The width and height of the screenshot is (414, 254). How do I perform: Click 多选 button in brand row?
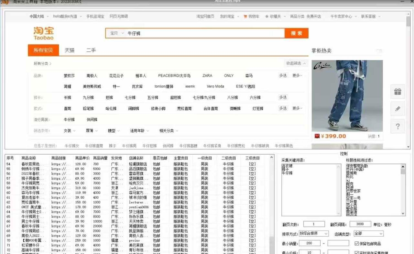(x=283, y=75)
